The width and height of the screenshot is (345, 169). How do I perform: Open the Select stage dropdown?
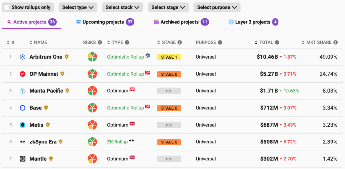click(168, 7)
